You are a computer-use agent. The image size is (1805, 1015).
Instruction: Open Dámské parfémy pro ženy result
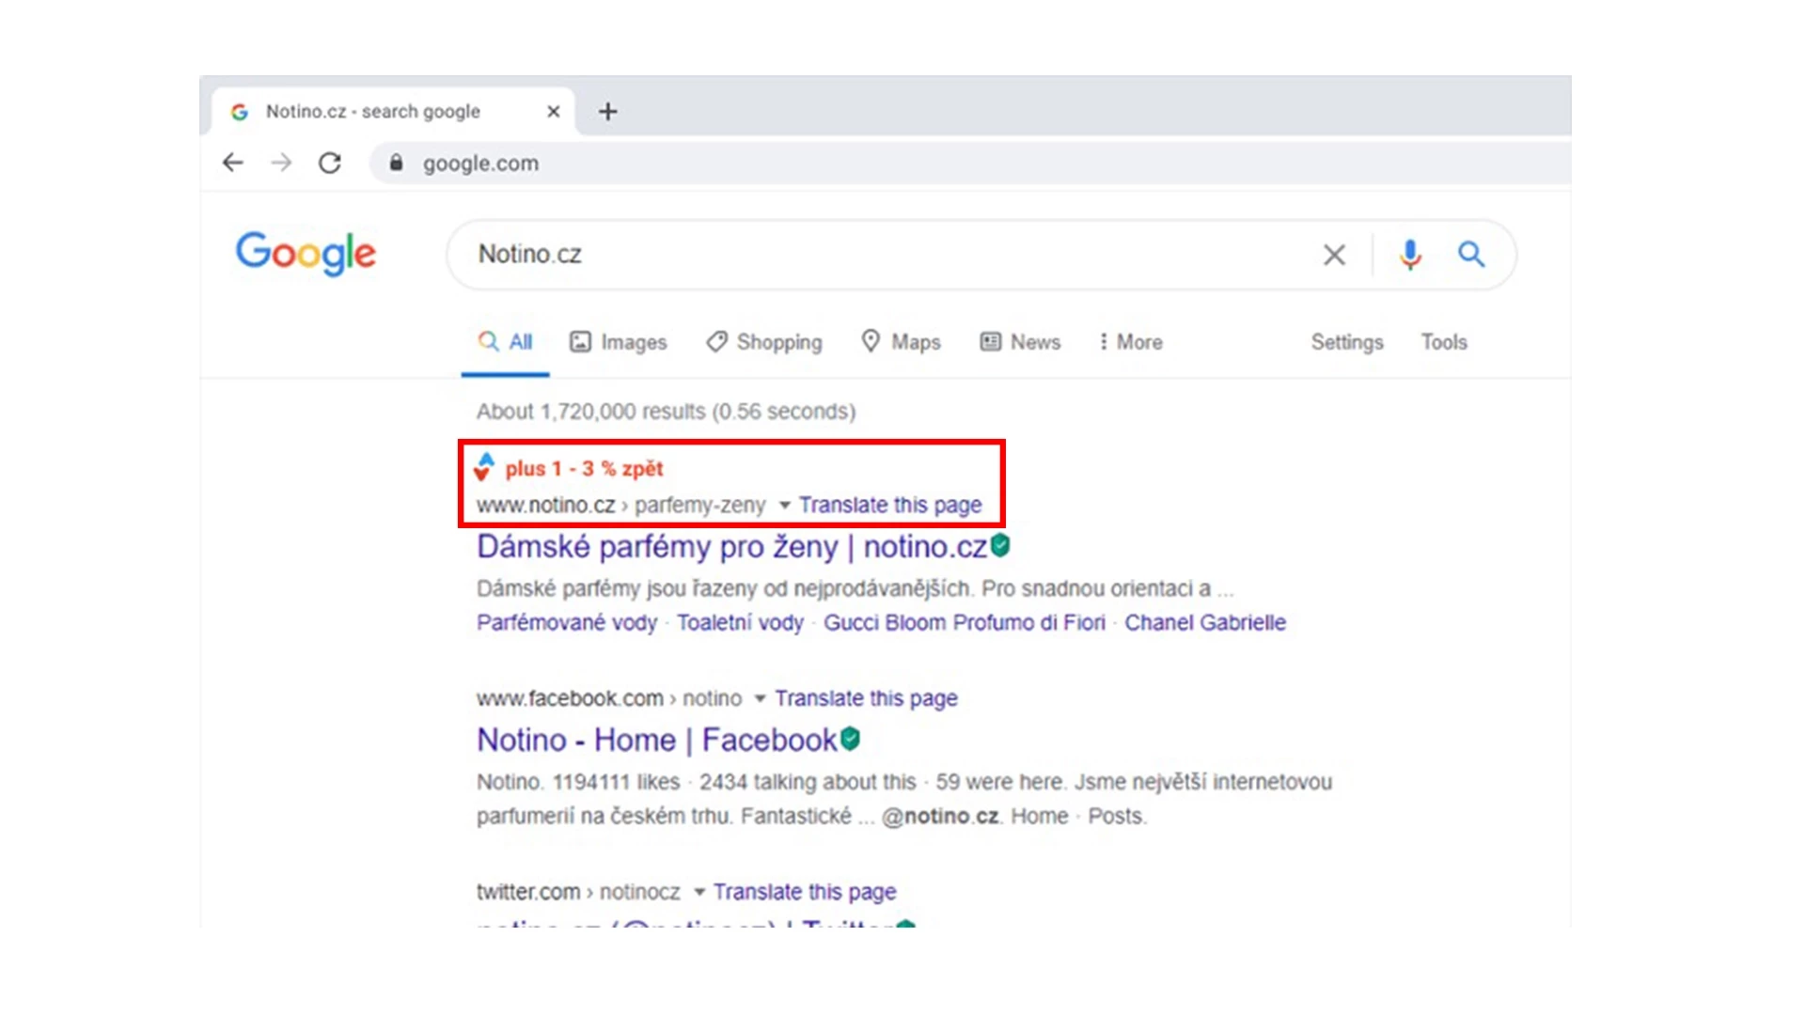pyautogui.click(x=731, y=546)
